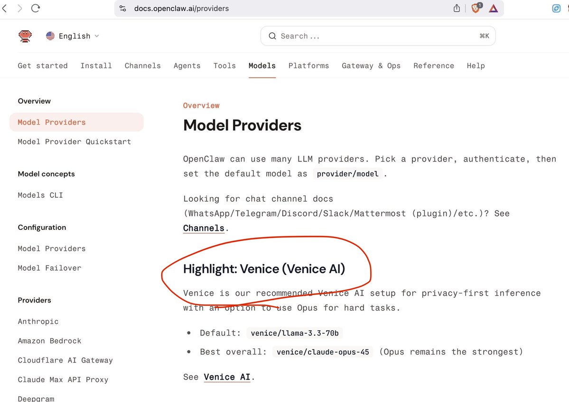Viewport: 569px width, 402px height.
Task: Select Model Failover in sidebar
Action: click(49, 268)
